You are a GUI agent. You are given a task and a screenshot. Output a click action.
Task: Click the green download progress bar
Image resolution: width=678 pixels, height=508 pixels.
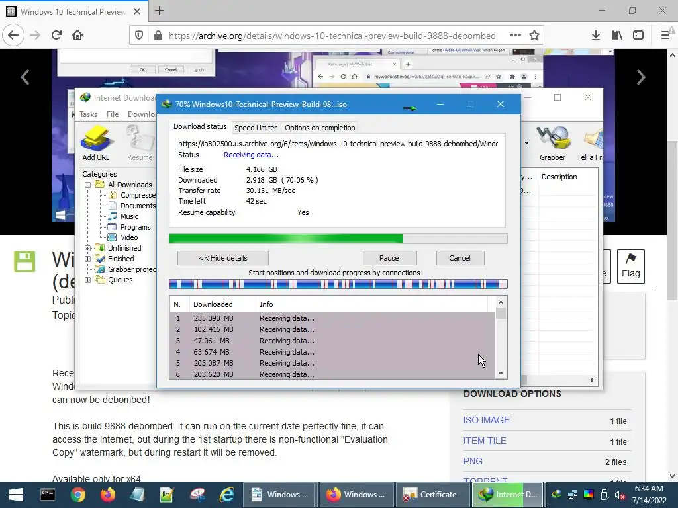[x=338, y=239]
